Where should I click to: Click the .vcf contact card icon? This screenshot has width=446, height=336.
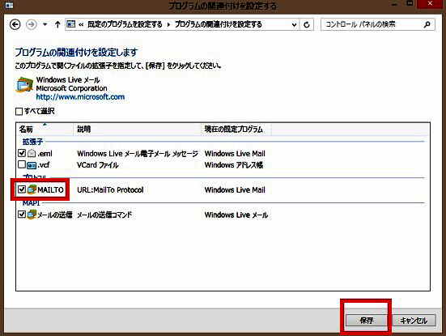coord(32,165)
